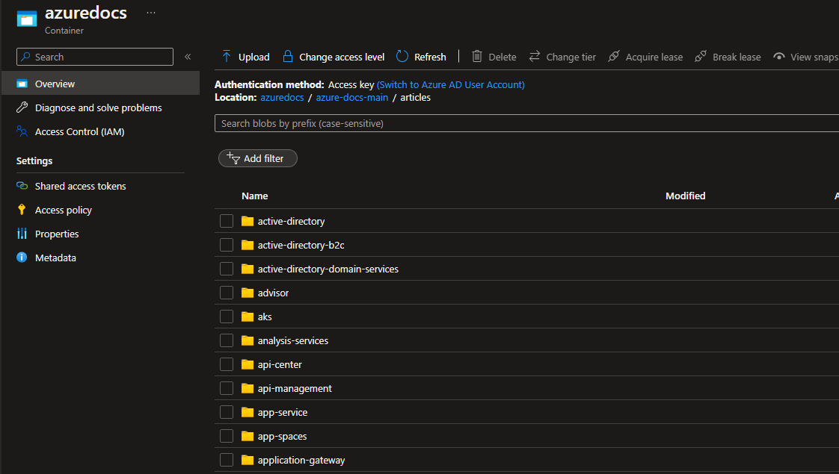The width and height of the screenshot is (839, 474).
Task: Click the Break lease icon
Action: 701,57
